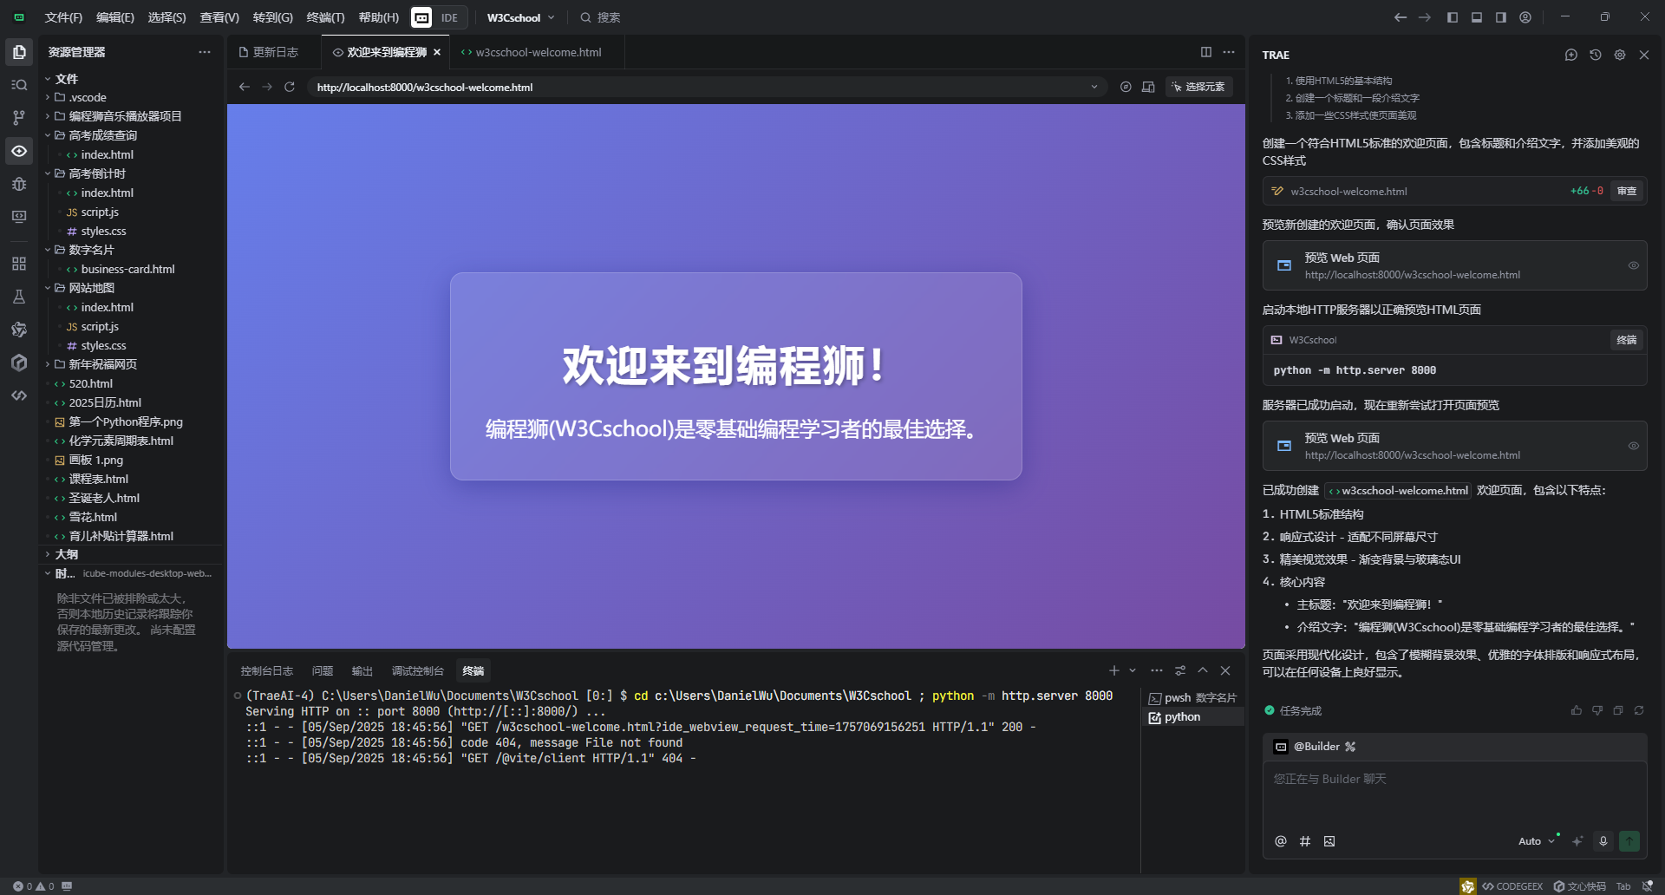Click the Select Element (选择元素) button

[x=1198, y=87]
